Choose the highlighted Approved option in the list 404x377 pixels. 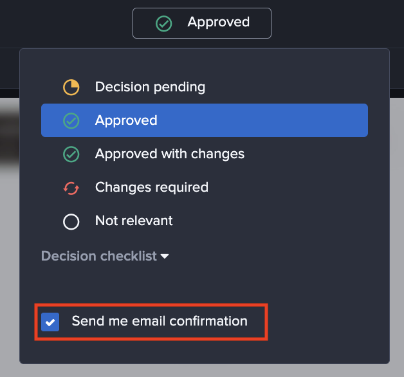[205, 120]
